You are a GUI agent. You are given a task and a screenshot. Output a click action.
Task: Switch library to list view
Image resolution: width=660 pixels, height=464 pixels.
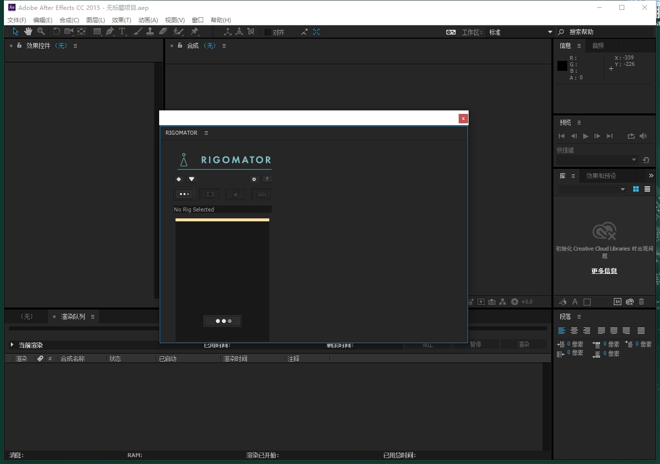pyautogui.click(x=647, y=189)
